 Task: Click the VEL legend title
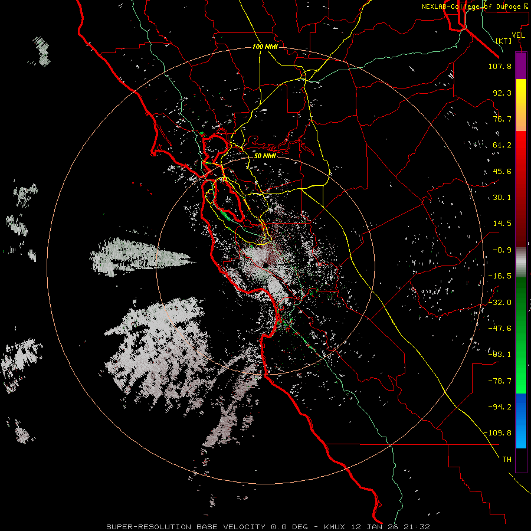(518, 35)
